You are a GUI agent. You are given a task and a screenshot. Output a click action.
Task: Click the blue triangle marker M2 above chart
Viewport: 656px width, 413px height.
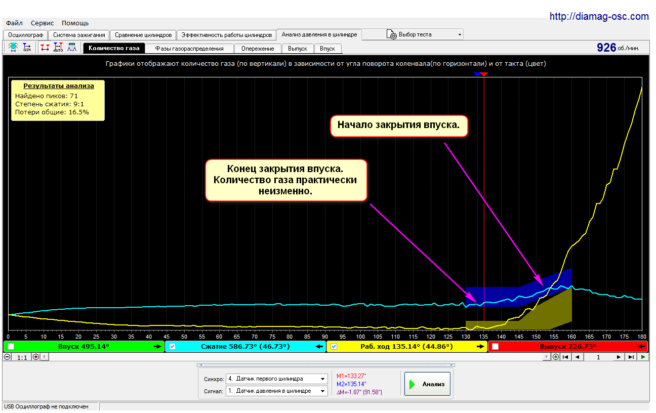[477, 74]
